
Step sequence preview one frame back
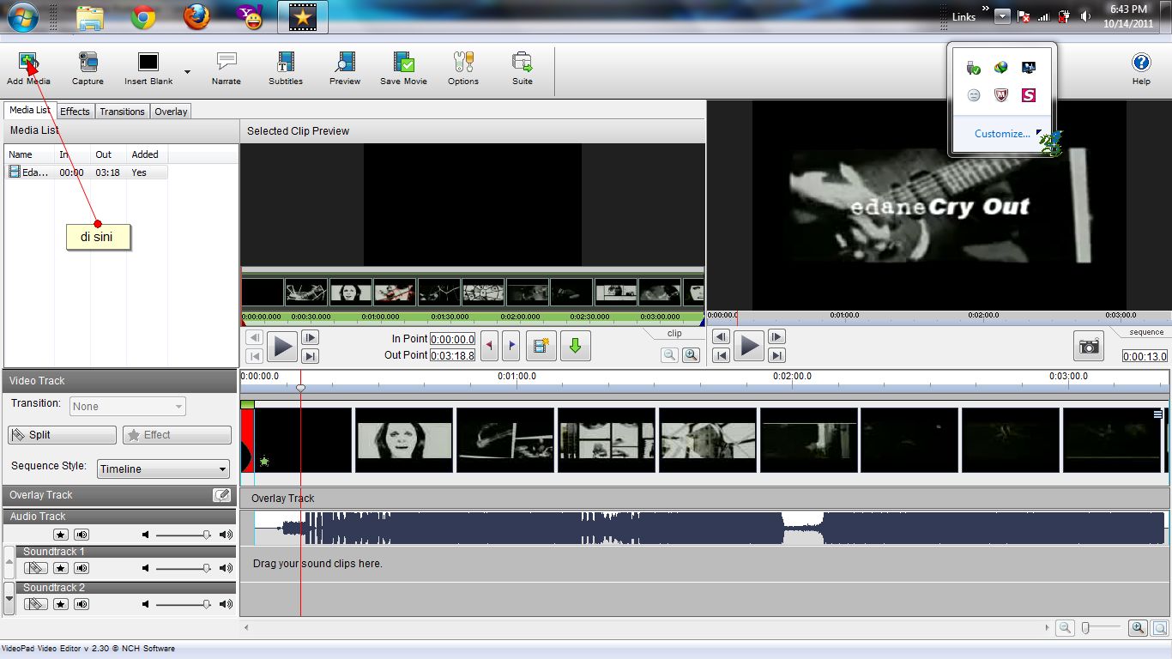[722, 337]
